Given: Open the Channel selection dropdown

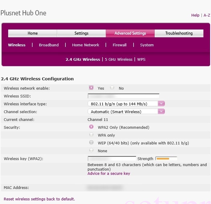Looking at the screenshot, I should coord(126,111).
